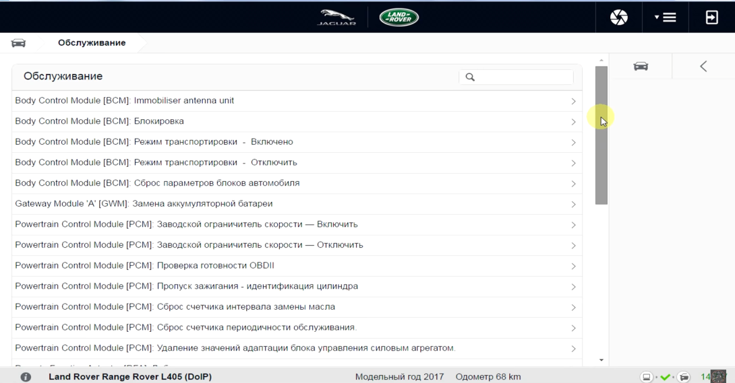Open BCM Immobiliser antenna unit item
This screenshot has height=383, width=735.
297,101
